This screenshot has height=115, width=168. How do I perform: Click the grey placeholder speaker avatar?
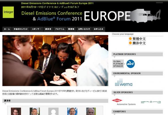(x=53, y=111)
